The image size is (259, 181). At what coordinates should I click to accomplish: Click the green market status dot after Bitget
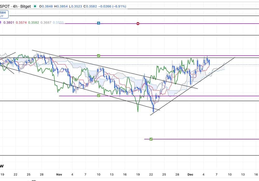coord(35,6)
